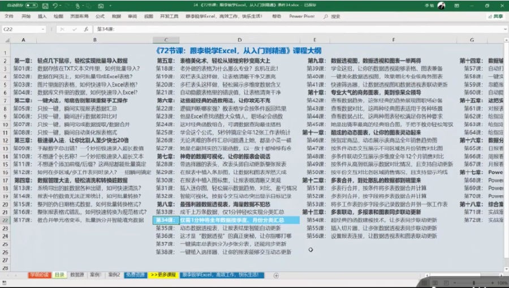
Task: Click the user profile avatar
Action: coord(441,6)
